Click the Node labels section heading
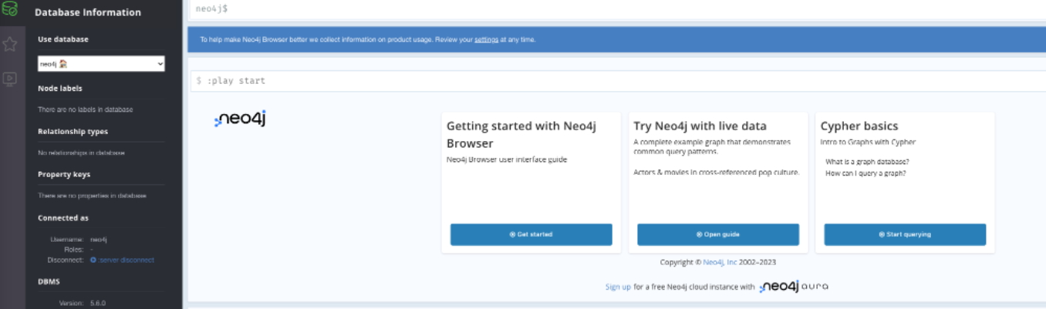The height and width of the screenshot is (309, 1046). (60, 89)
